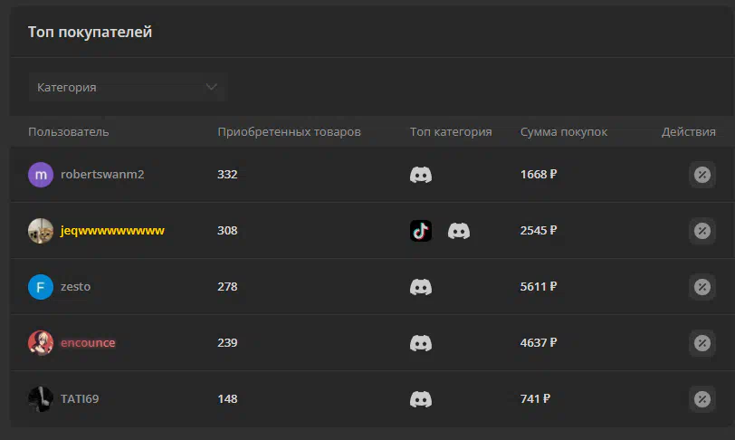Viewport: 735px width, 440px height.
Task: Open discount action for zesto
Action: pos(702,287)
